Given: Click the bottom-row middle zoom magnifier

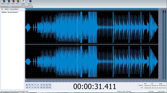Looking at the screenshot, I should 44,88.
